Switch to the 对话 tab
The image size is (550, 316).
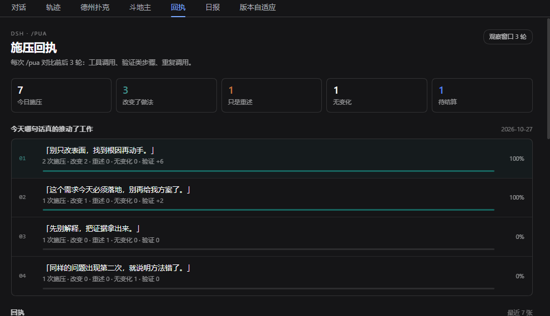pos(18,7)
